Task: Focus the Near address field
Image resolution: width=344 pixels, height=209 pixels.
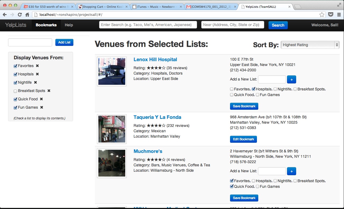Action: (x=232, y=25)
